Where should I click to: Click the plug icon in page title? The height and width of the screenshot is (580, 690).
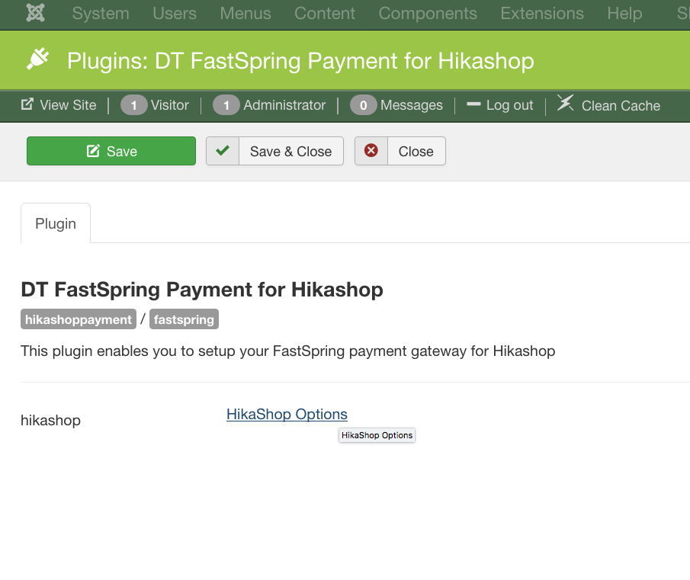click(38, 59)
